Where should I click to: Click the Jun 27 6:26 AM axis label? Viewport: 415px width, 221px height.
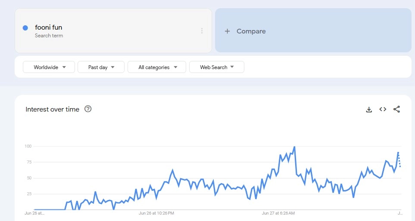[278, 213]
